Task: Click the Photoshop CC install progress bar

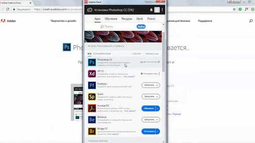Action: pyautogui.click(x=151, y=62)
